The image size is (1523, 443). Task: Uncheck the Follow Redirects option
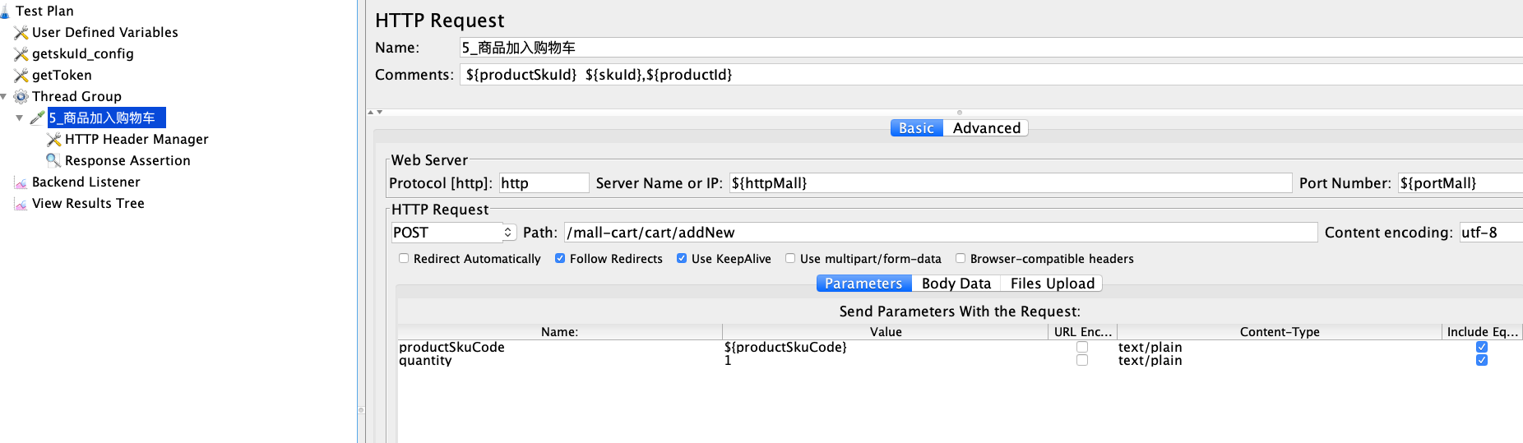(560, 258)
